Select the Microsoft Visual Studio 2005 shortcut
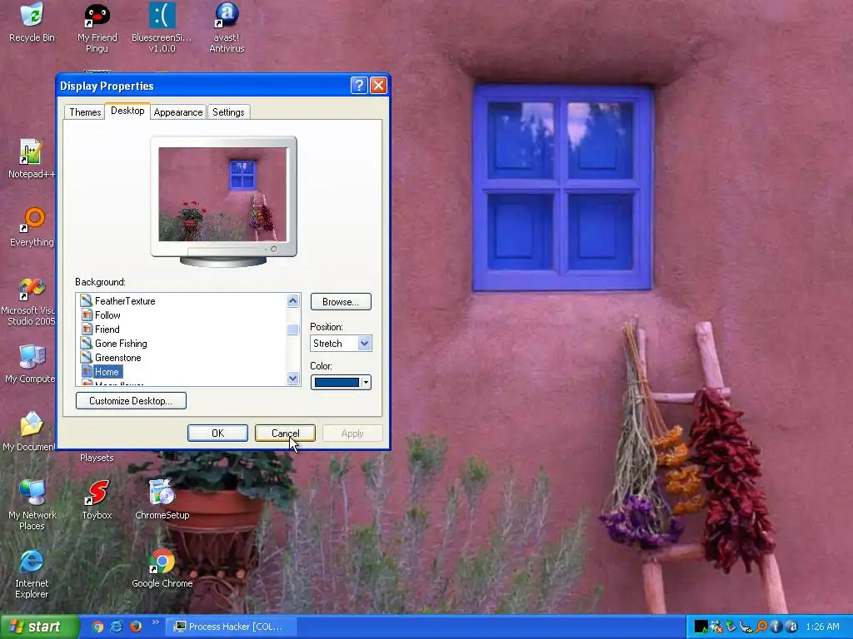Viewport: 853px width, 639px height. pyautogui.click(x=28, y=301)
